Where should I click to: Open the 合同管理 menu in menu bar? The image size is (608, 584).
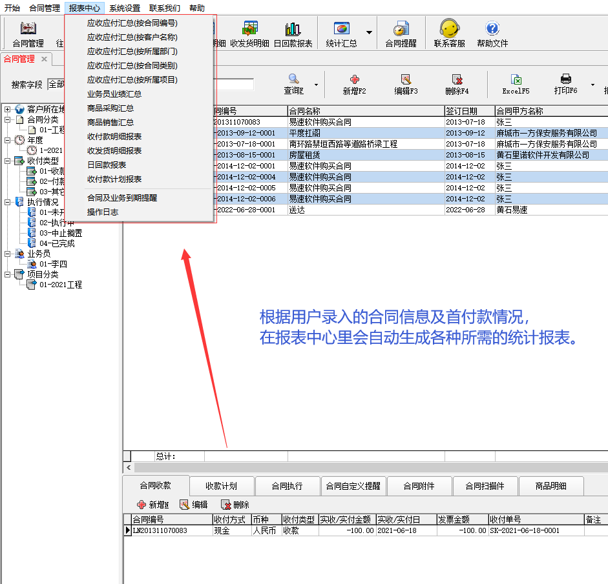coord(45,8)
